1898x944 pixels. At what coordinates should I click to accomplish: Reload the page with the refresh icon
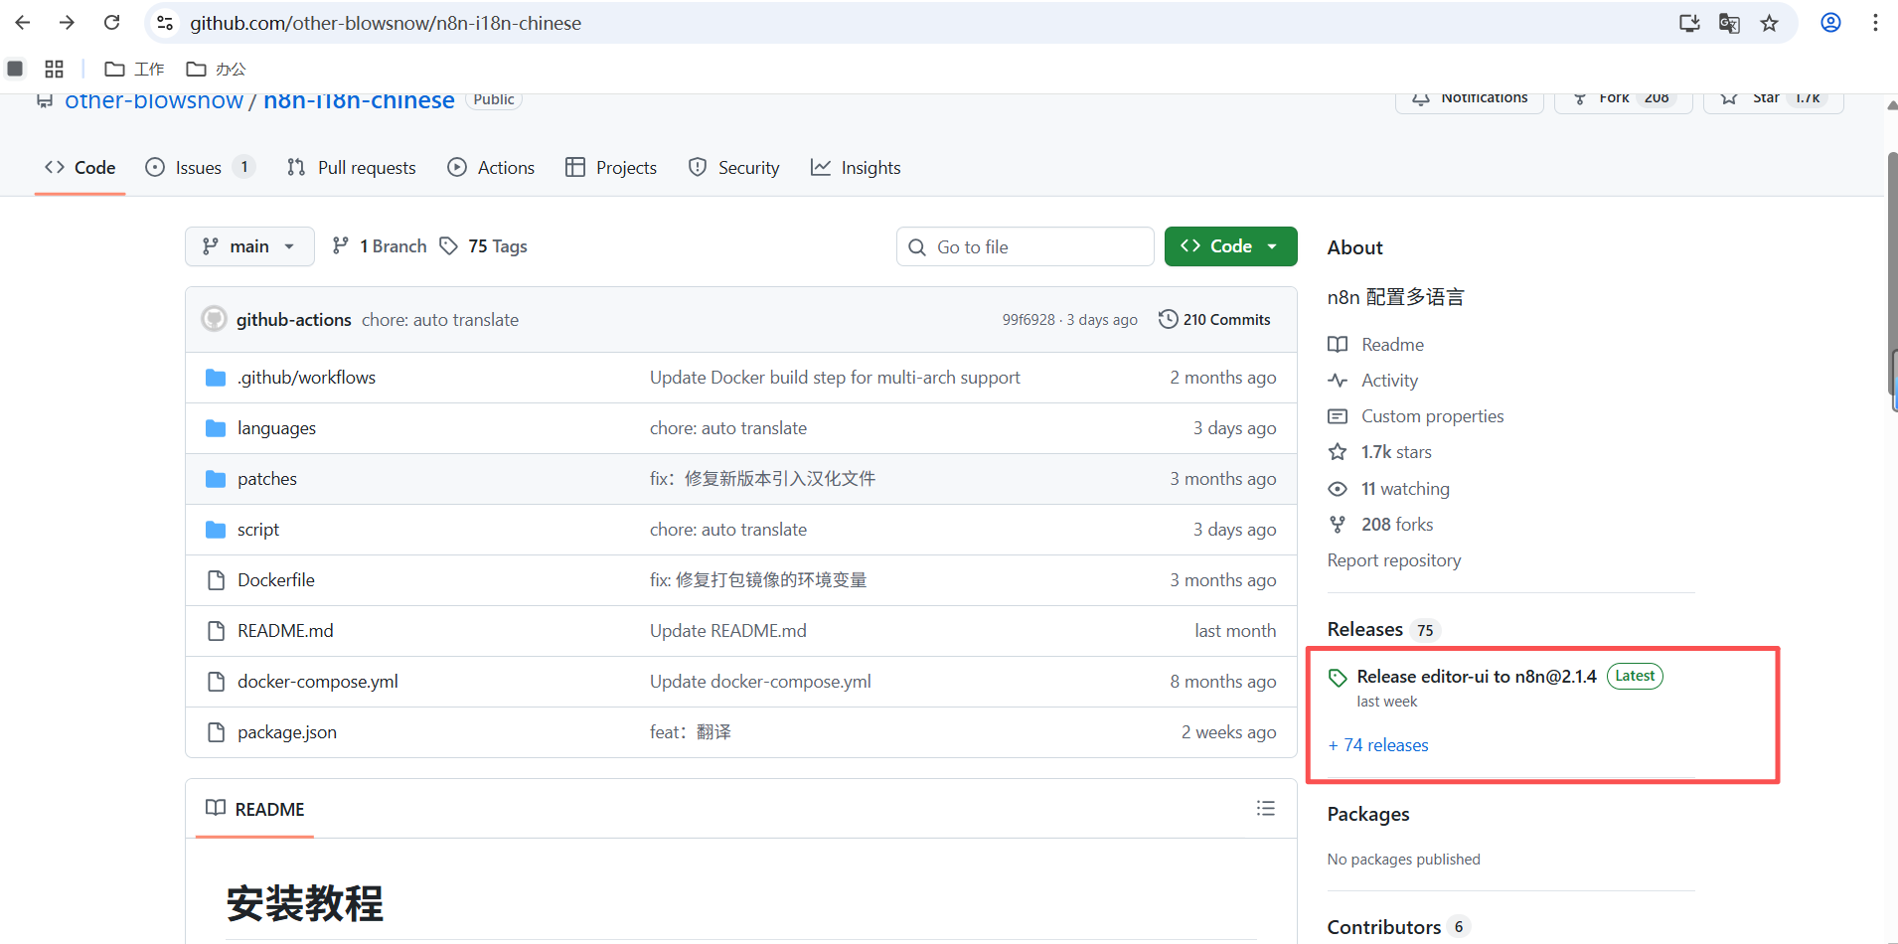pos(111,23)
